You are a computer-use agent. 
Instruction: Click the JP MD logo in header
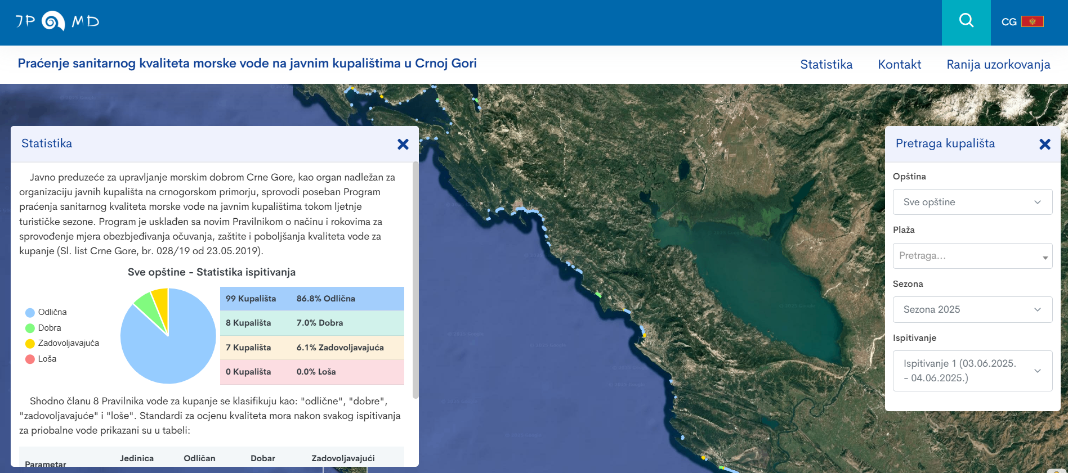[57, 21]
